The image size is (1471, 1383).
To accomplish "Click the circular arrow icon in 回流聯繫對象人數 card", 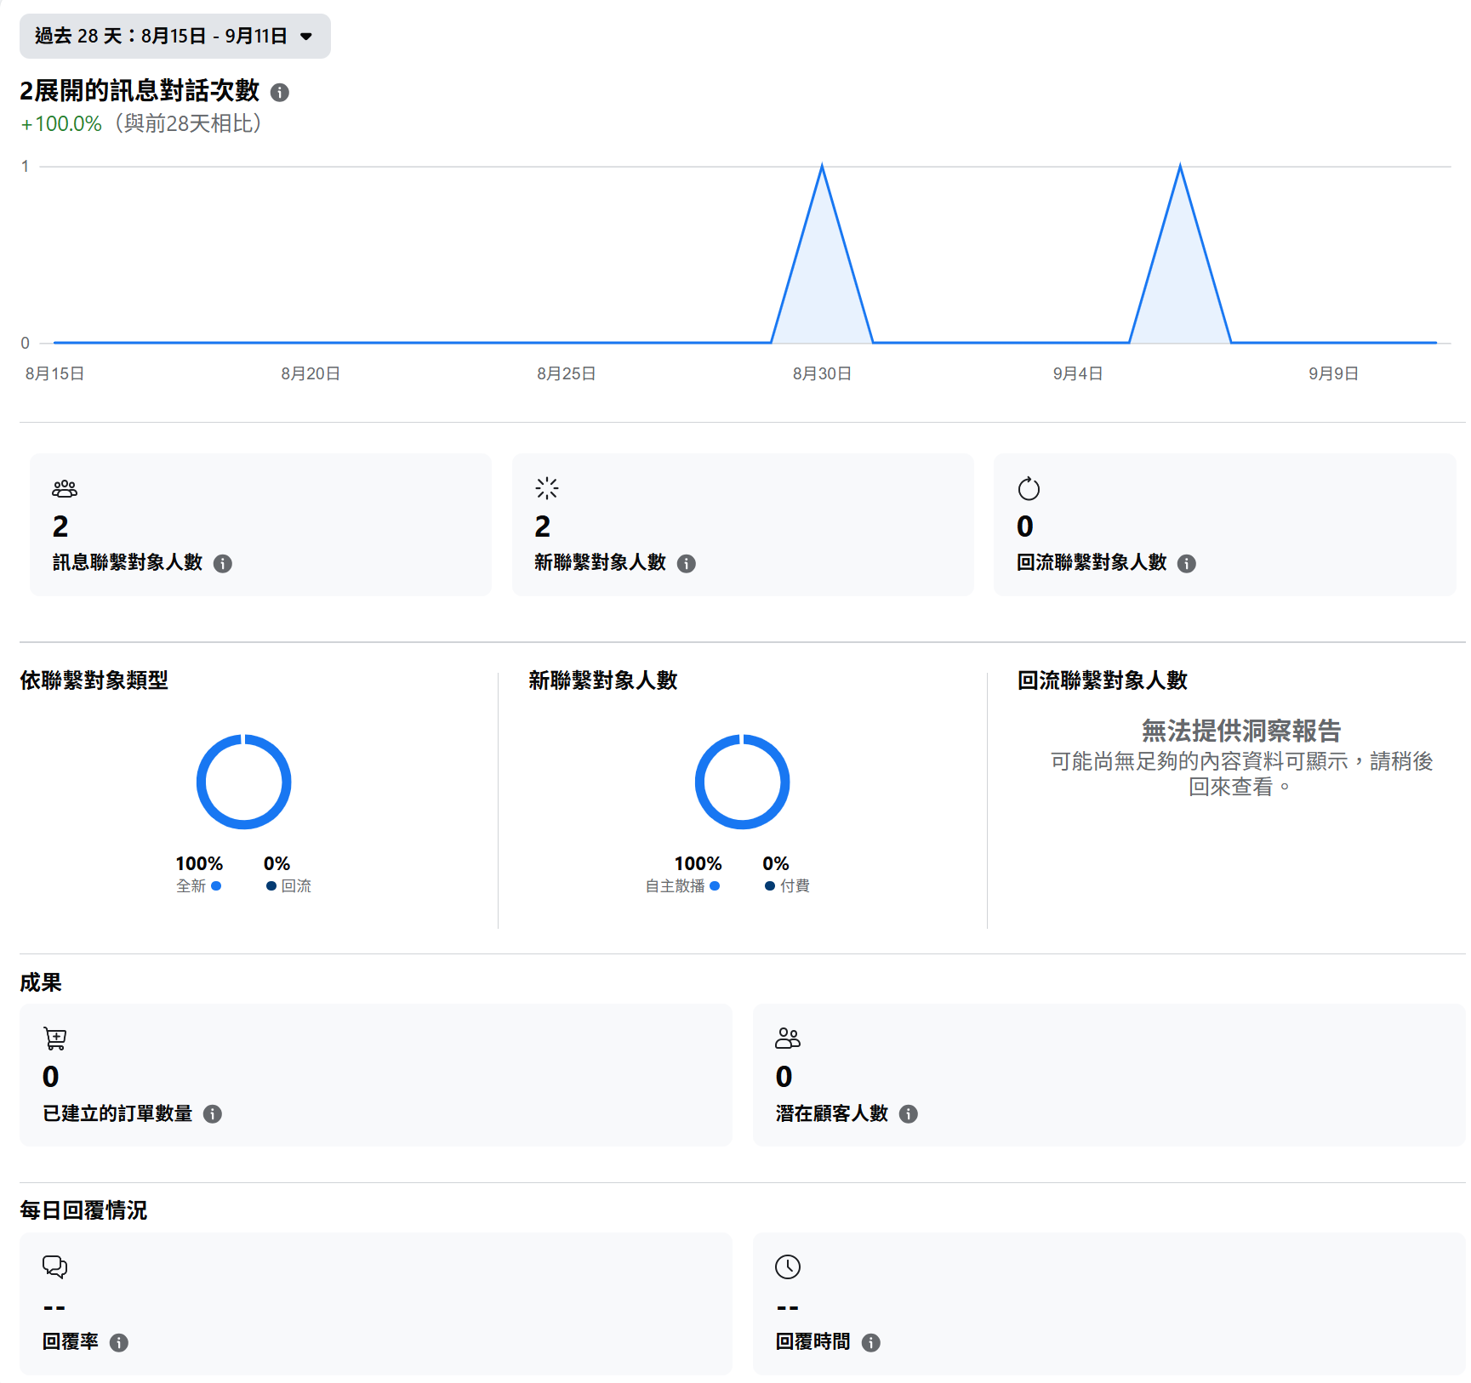I will click(x=1029, y=488).
